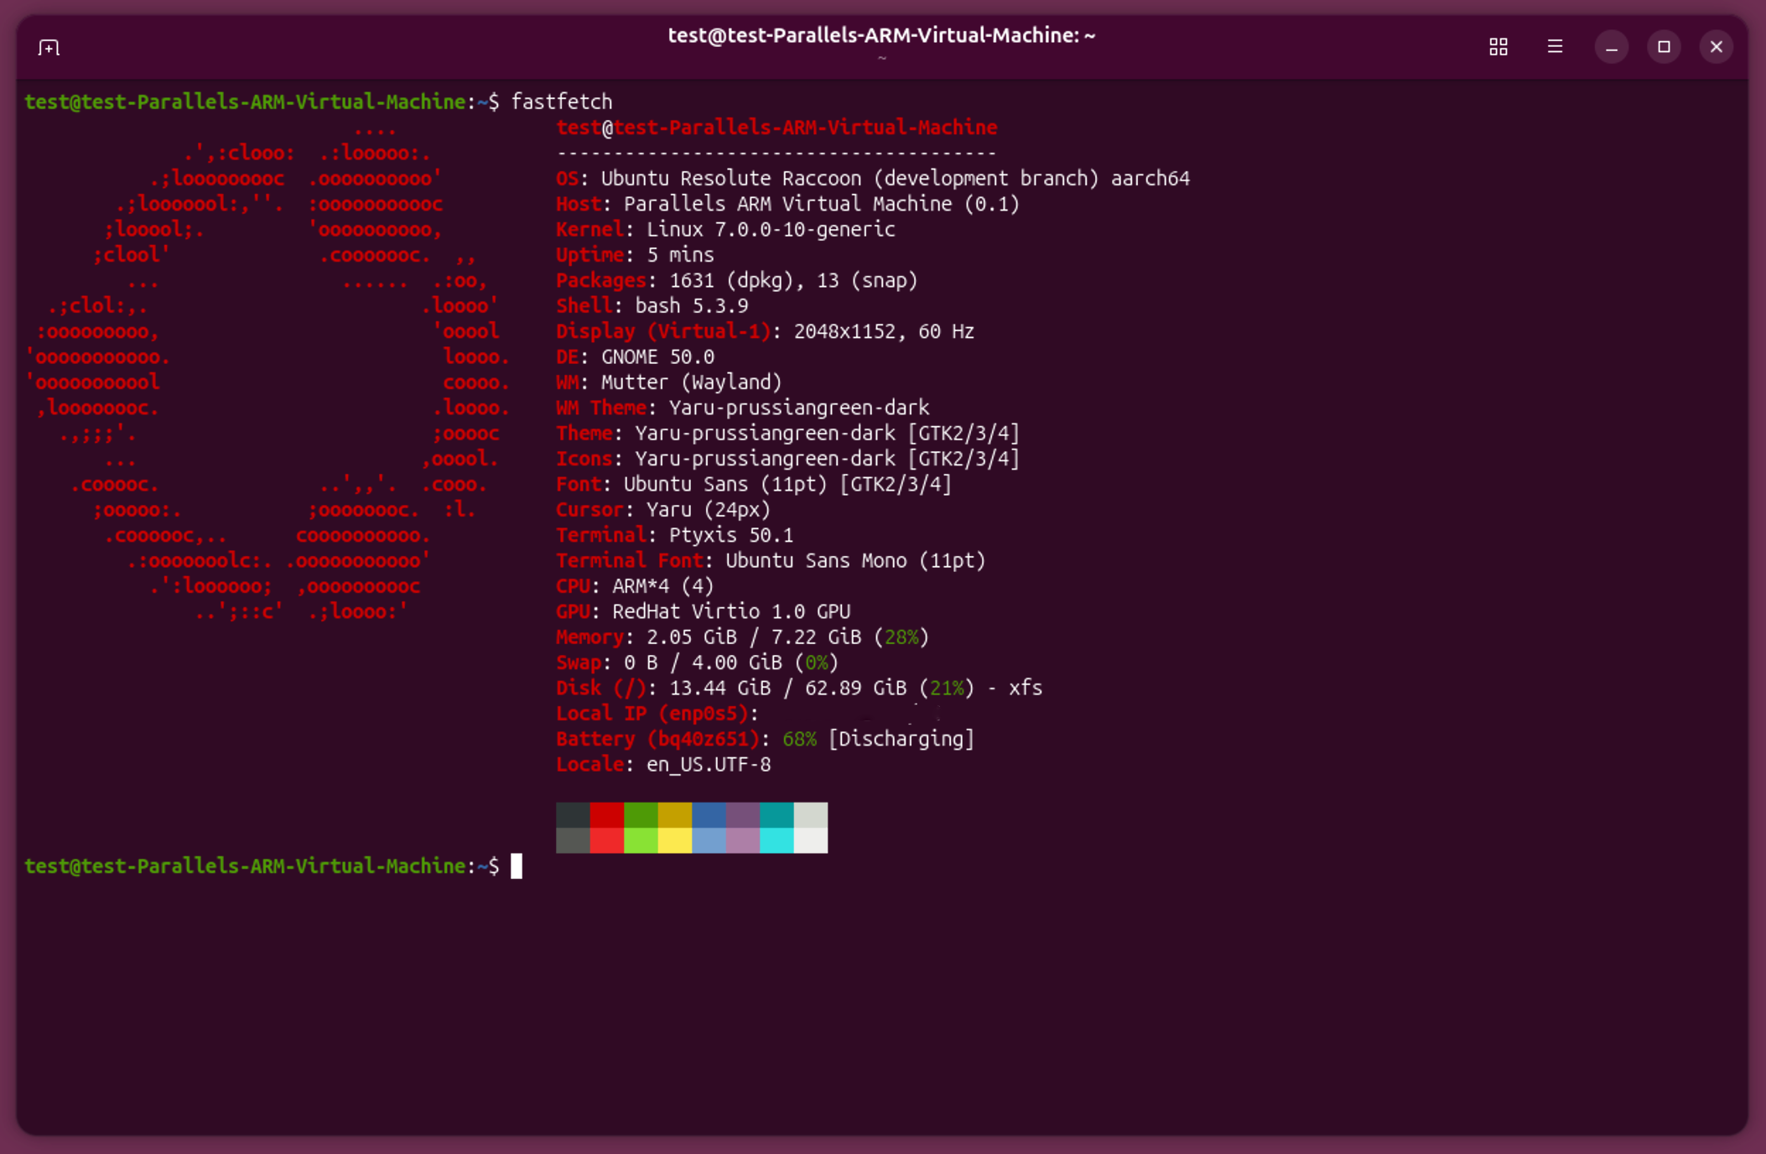Click the terminal cursor at bottom prompt
The image size is (1766, 1154).
517,865
